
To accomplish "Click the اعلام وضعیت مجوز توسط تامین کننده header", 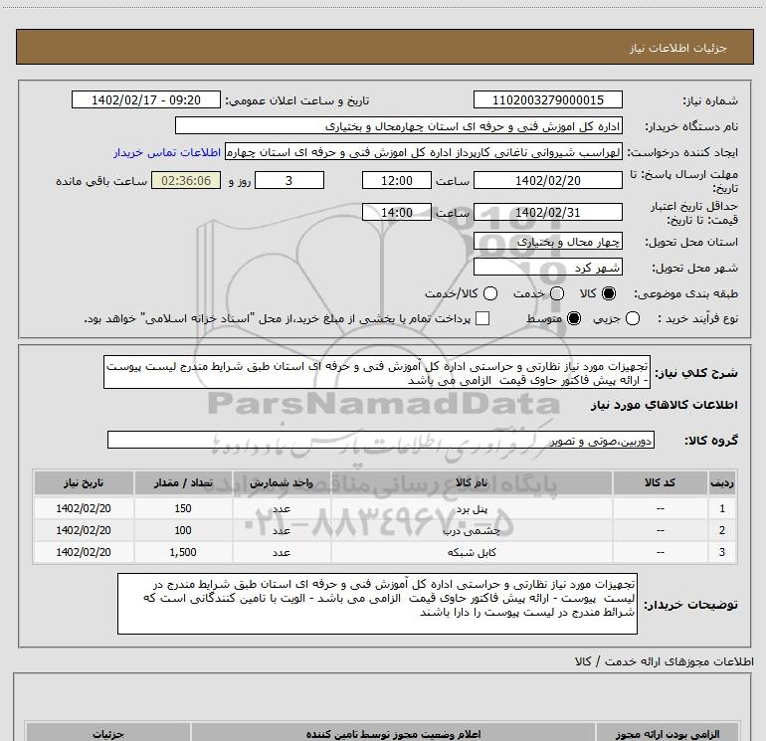I will click(x=393, y=733).
